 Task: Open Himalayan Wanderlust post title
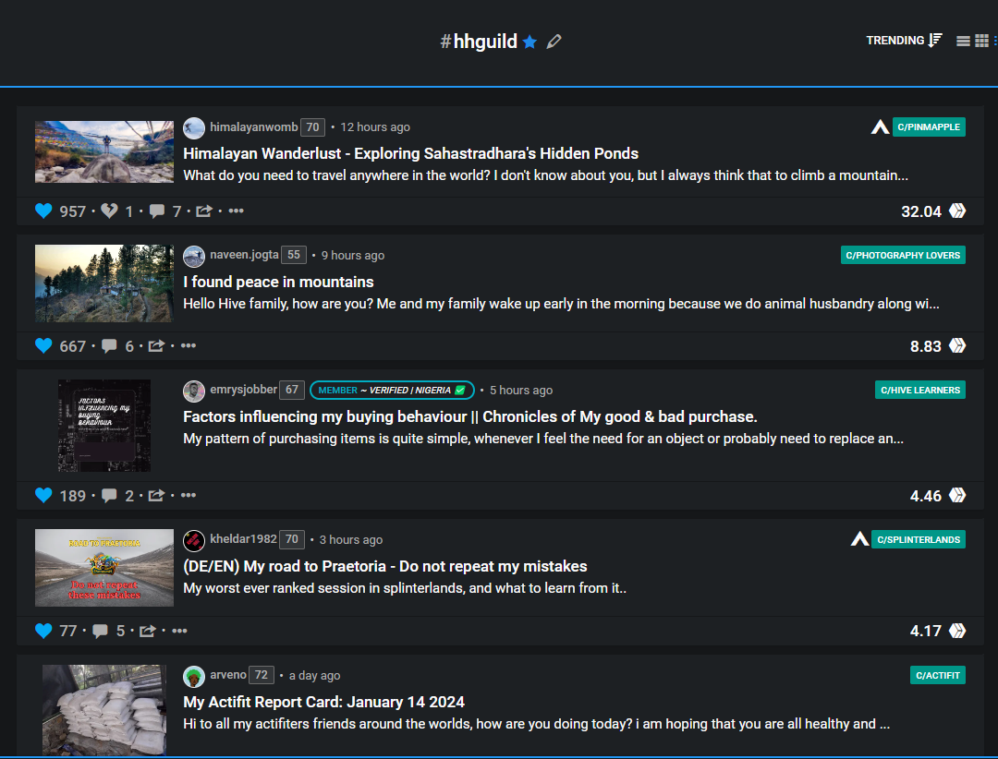(x=410, y=153)
